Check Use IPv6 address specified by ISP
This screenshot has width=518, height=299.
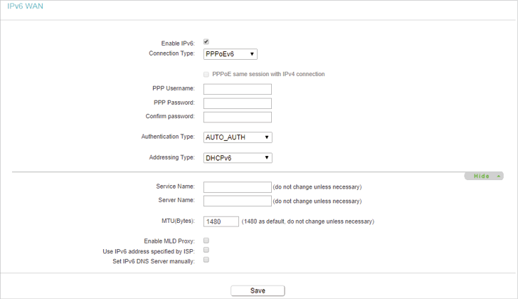point(206,250)
